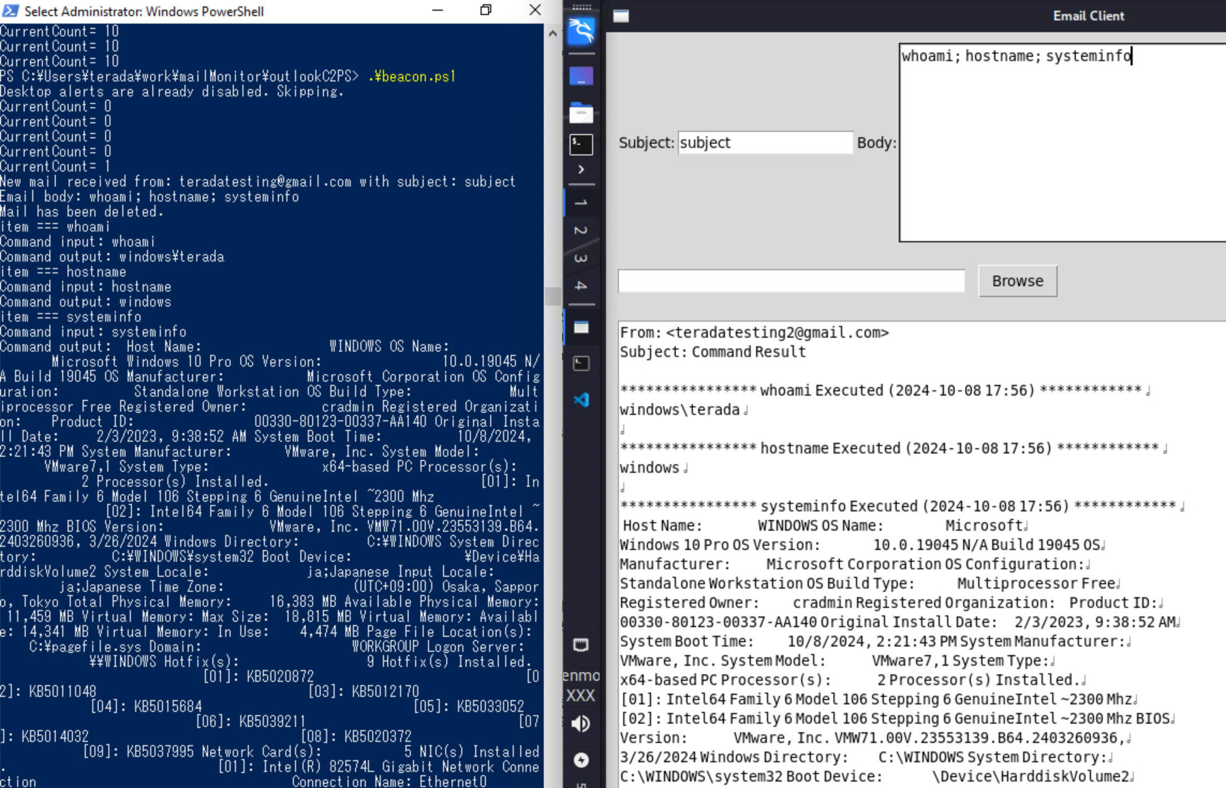The height and width of the screenshot is (788, 1226).
Task: Click the attachment file path field
Action: (x=791, y=281)
